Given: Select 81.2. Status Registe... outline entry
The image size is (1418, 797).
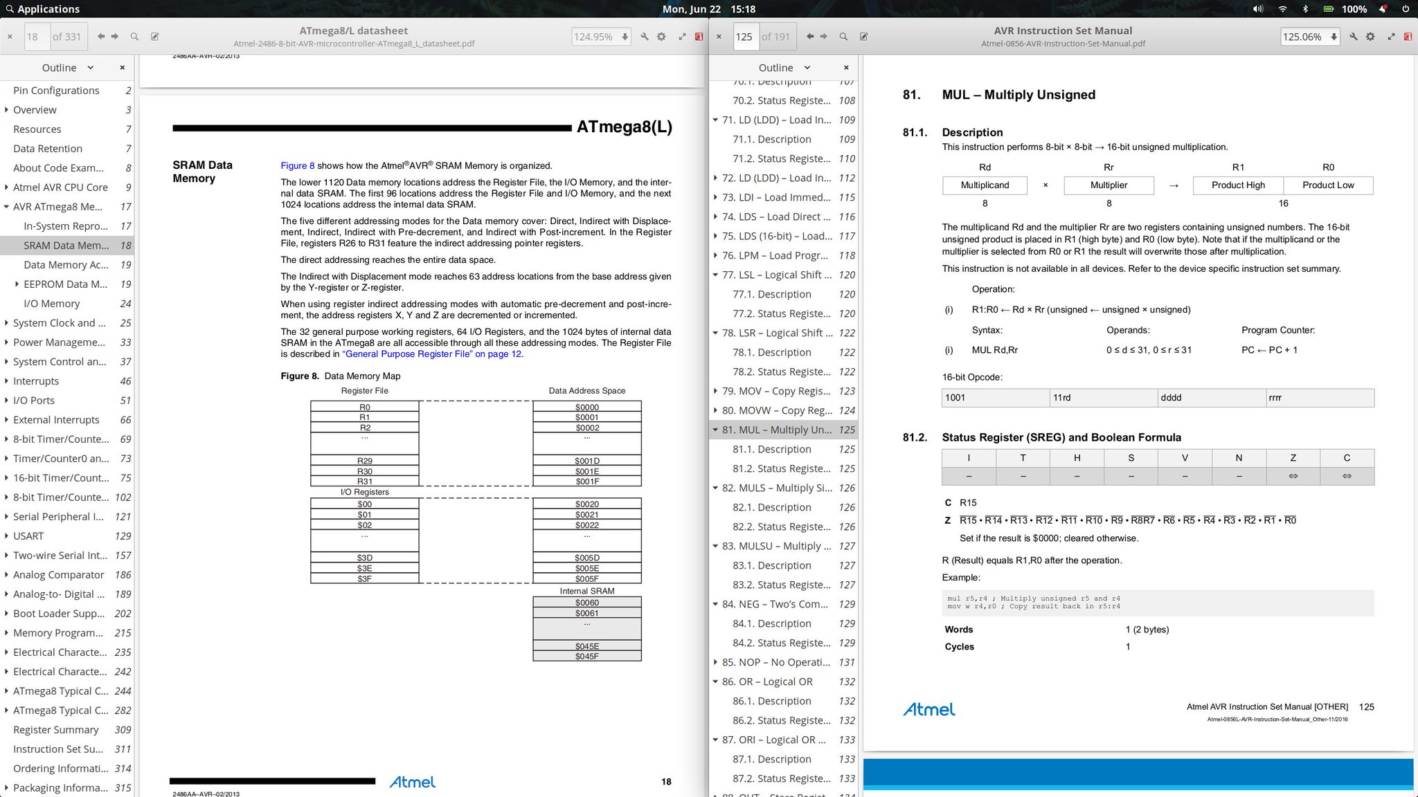Looking at the screenshot, I should point(782,468).
